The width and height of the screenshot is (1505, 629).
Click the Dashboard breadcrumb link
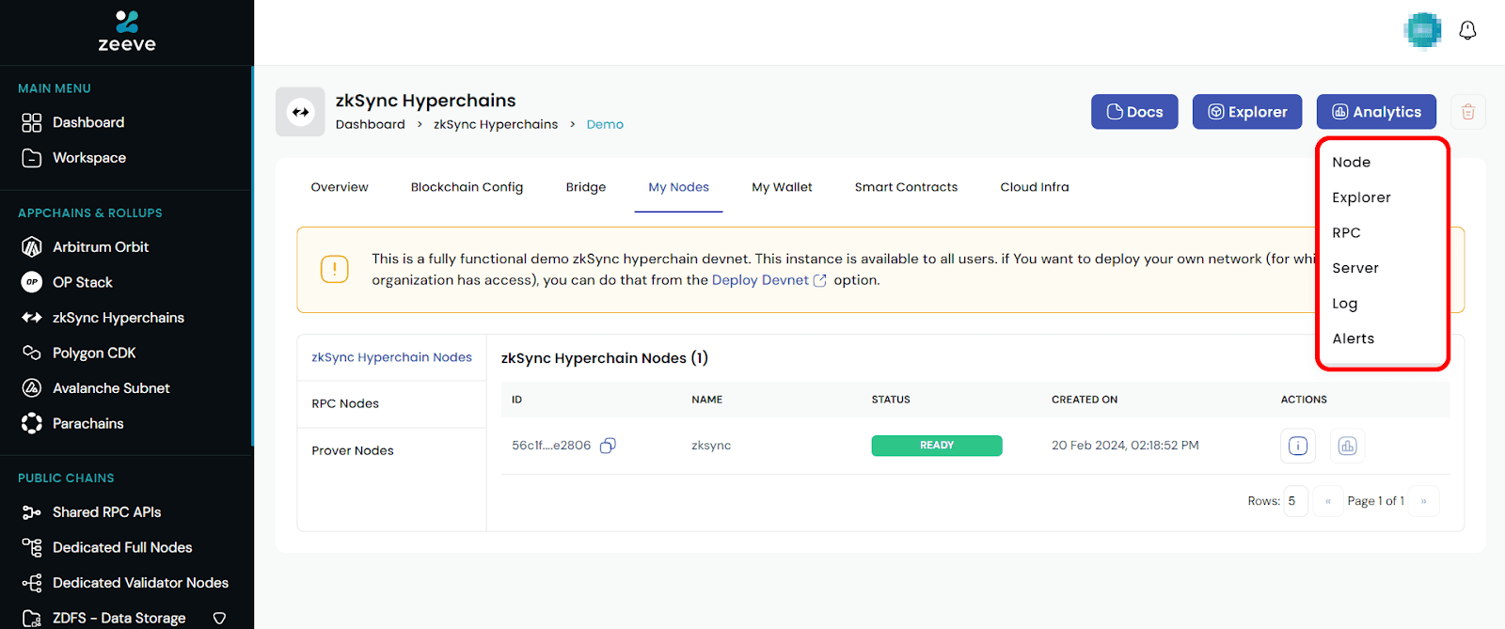tap(371, 124)
